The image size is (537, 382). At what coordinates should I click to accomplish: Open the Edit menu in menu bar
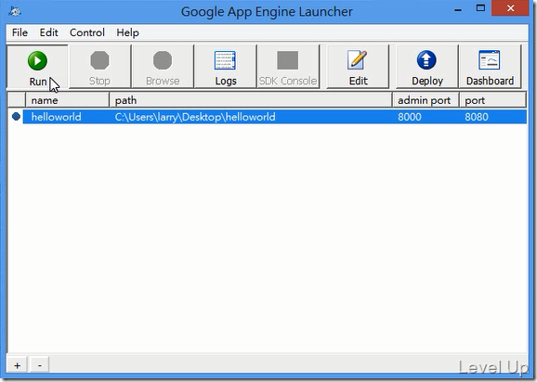click(x=48, y=32)
